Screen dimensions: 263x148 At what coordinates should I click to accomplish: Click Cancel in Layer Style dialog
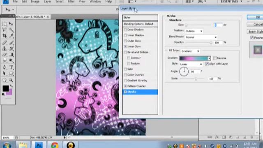pyautogui.click(x=255, y=25)
